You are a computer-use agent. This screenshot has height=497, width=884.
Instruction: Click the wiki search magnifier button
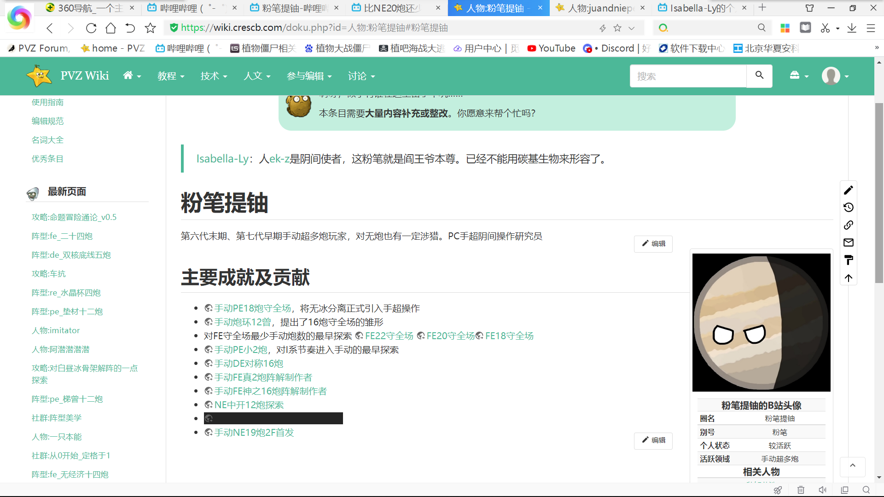(759, 75)
